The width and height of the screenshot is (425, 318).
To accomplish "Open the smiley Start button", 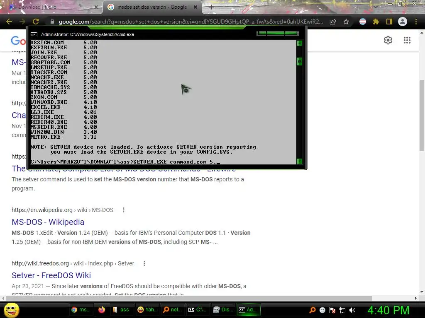I will point(11,310).
